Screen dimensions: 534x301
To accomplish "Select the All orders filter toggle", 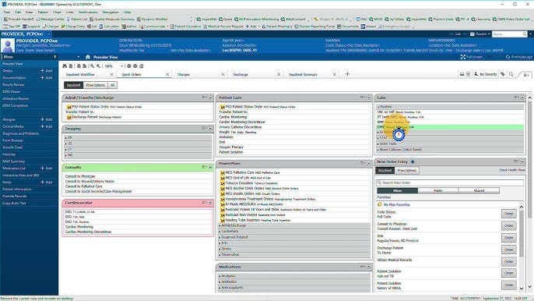I will click(112, 85).
